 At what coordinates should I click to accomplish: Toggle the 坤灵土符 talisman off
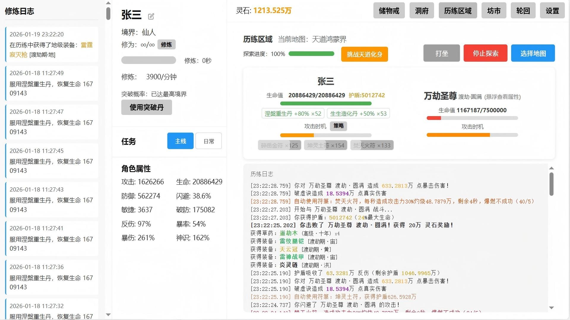click(325, 145)
